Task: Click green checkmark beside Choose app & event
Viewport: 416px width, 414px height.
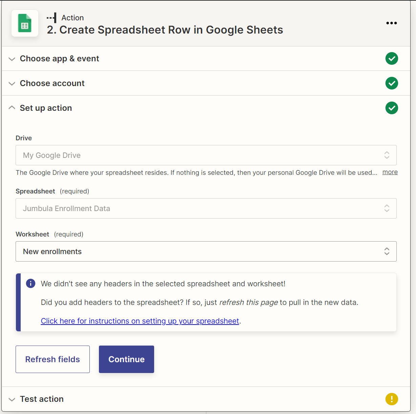Action: pyautogui.click(x=392, y=59)
